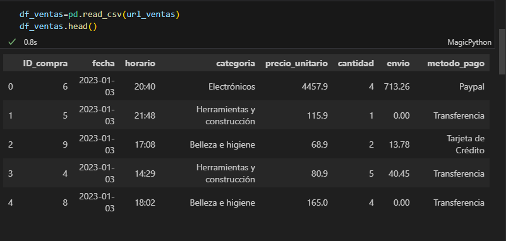Viewport: 506px width, 241px height.
Task: Click the envio column header
Action: pos(398,64)
